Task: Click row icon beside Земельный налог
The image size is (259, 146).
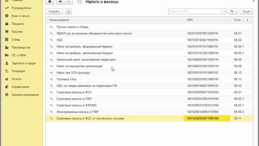Action: coord(51,60)
